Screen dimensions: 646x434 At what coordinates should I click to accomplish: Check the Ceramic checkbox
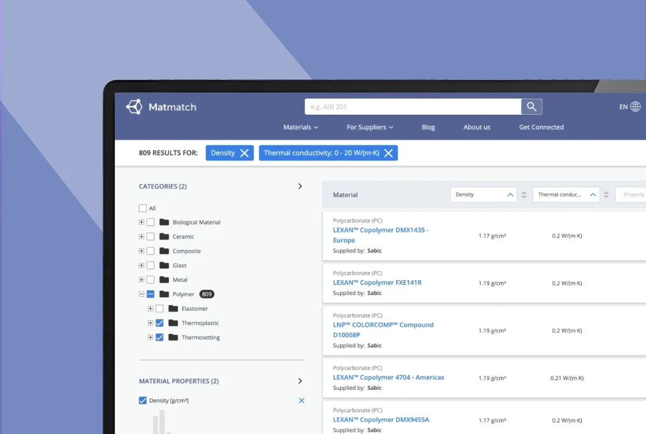(151, 236)
